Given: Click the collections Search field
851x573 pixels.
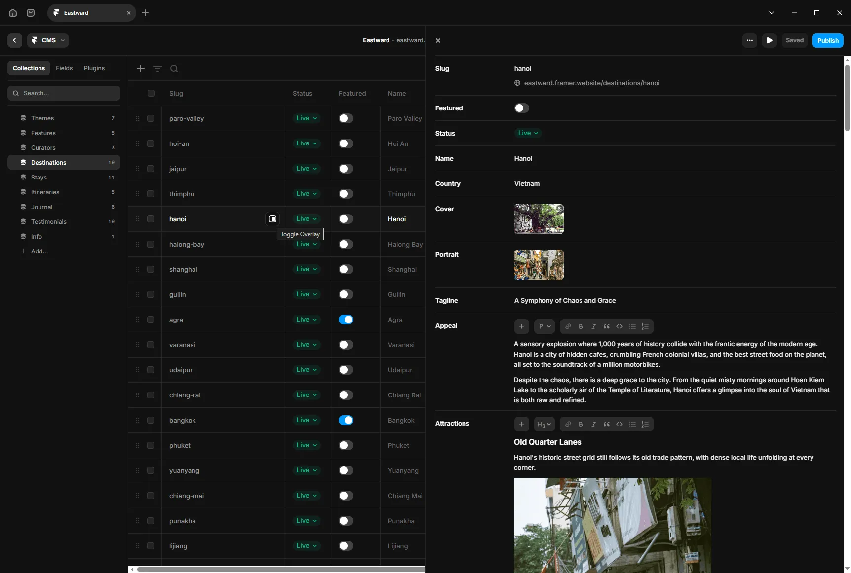Looking at the screenshot, I should coord(64,93).
